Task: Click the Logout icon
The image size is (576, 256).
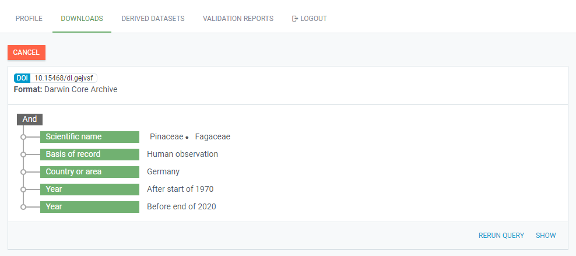Action: point(295,19)
